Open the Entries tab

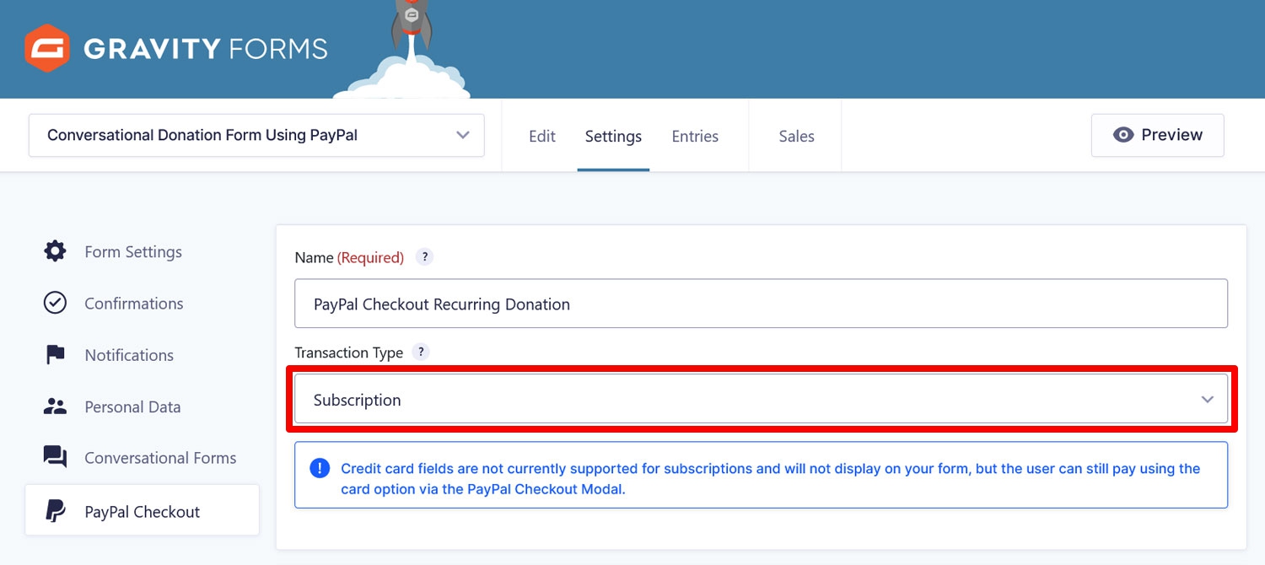click(x=695, y=136)
